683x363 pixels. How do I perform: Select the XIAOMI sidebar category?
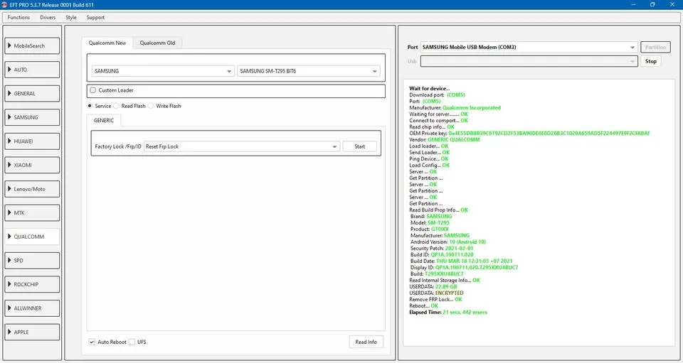[x=31, y=166]
